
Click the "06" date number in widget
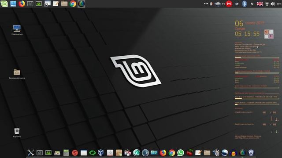(x=239, y=23)
